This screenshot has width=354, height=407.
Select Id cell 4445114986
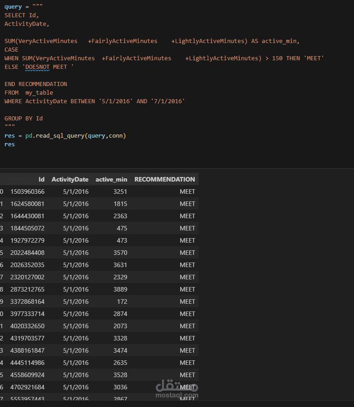click(x=28, y=363)
